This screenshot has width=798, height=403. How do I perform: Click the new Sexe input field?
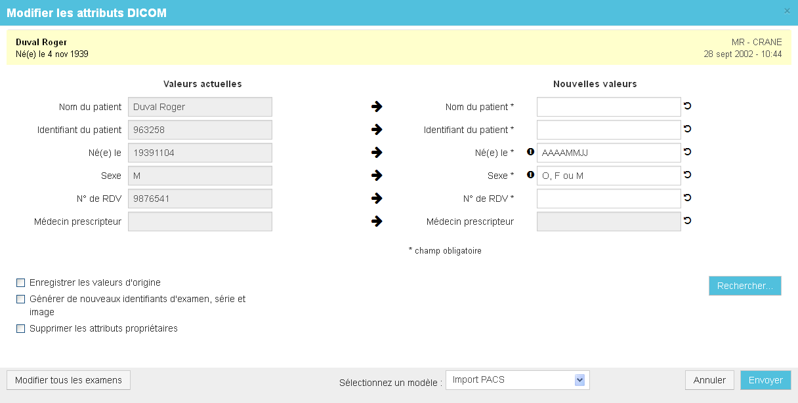pyautogui.click(x=609, y=176)
